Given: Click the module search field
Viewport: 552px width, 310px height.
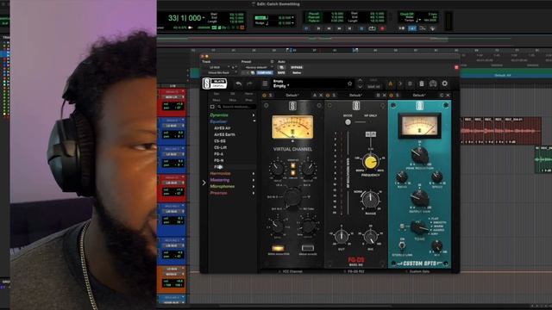Looking at the screenshot, I should [x=236, y=107].
